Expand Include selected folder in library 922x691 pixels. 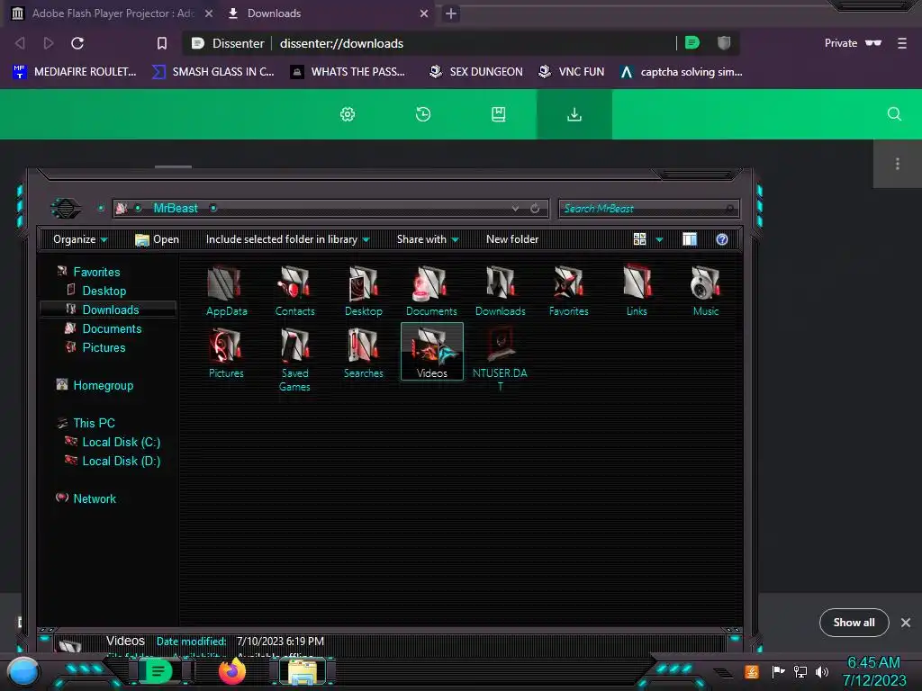click(287, 239)
